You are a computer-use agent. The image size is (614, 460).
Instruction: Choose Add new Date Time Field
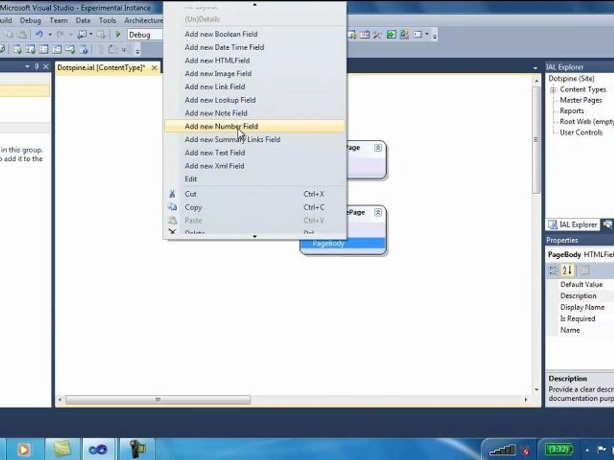click(255, 47)
